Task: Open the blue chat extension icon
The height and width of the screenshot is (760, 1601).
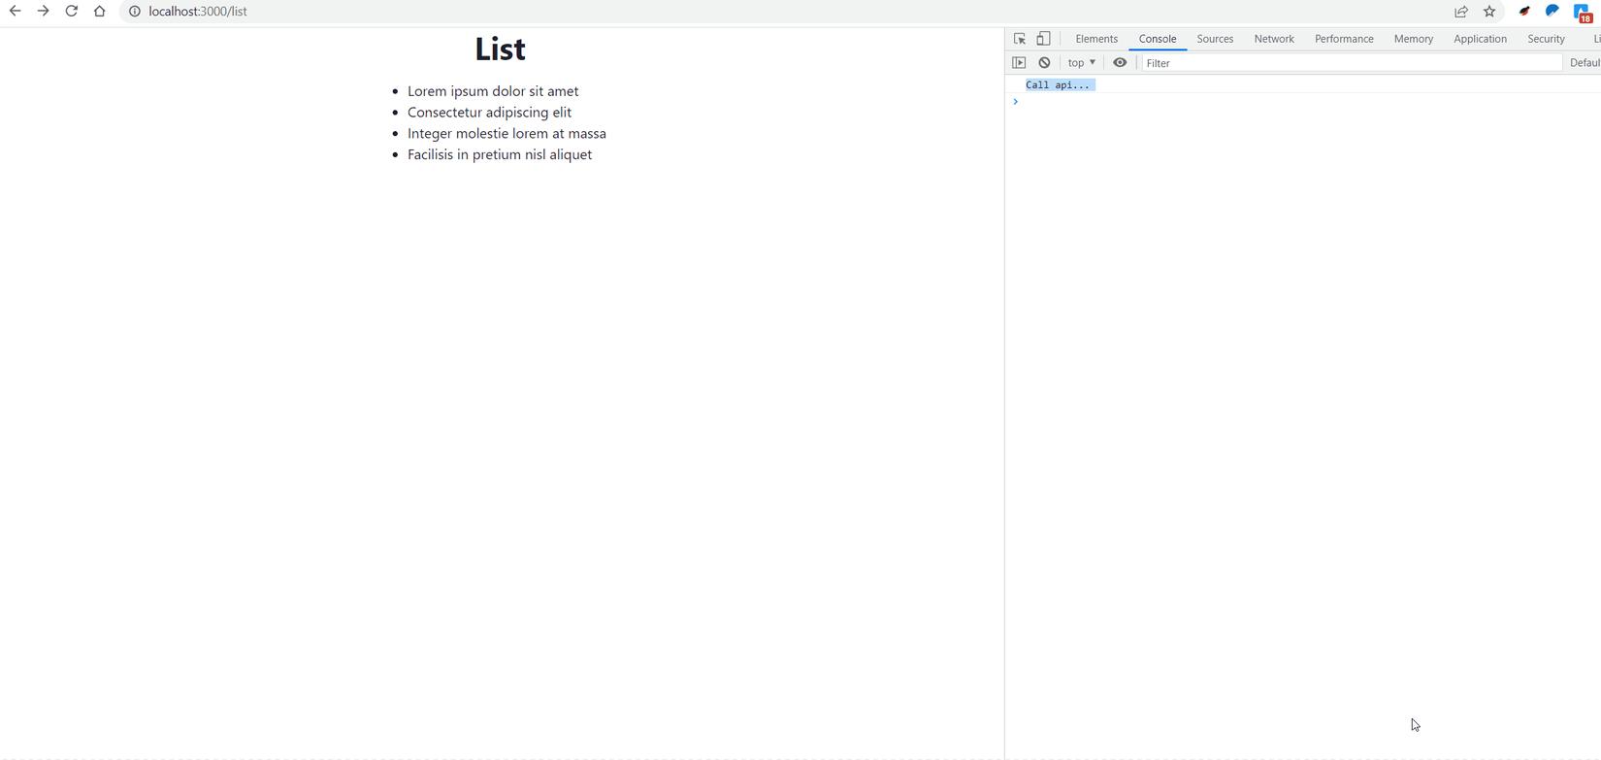Action: click(1552, 12)
